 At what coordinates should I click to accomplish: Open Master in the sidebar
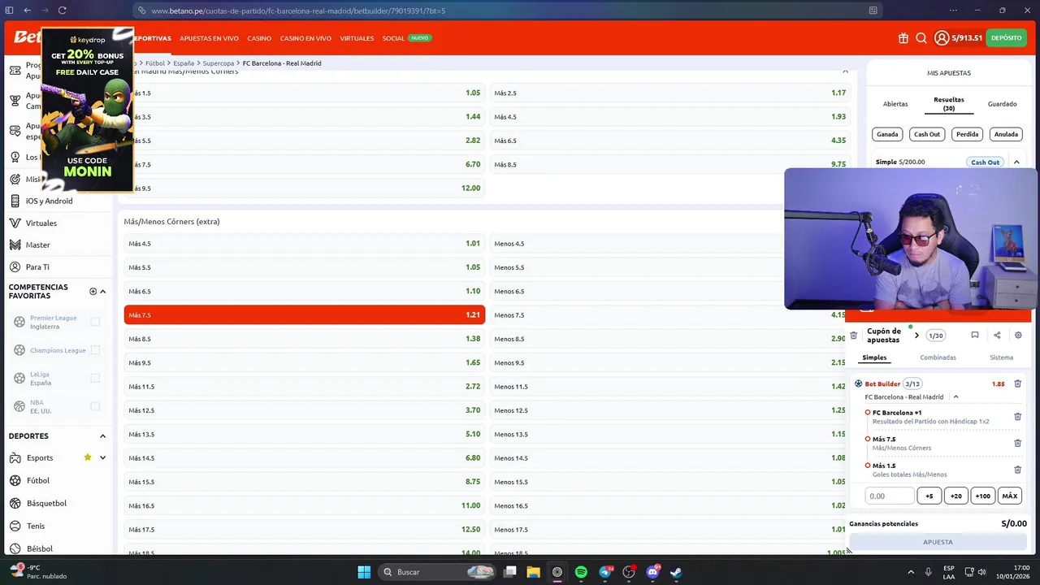[37, 245]
